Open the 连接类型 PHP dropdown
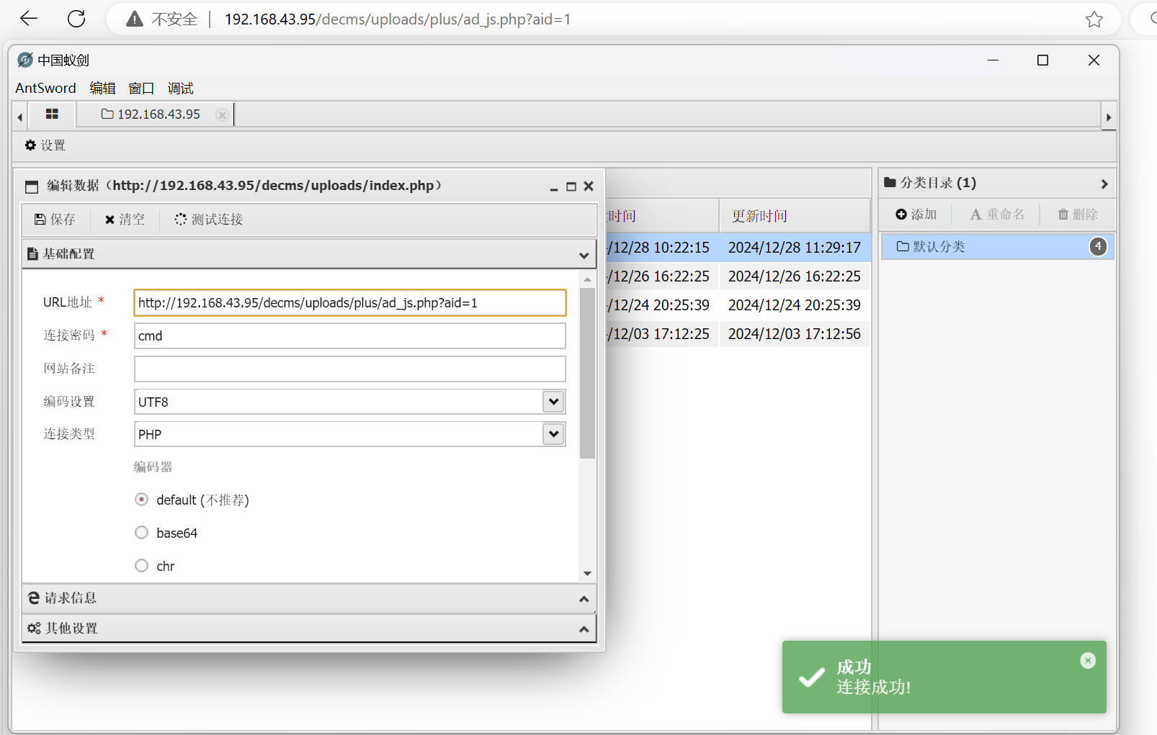This screenshot has width=1157, height=735. [x=553, y=434]
